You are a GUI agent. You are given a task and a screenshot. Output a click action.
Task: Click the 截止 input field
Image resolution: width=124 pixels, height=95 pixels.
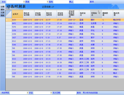click(81, 2)
